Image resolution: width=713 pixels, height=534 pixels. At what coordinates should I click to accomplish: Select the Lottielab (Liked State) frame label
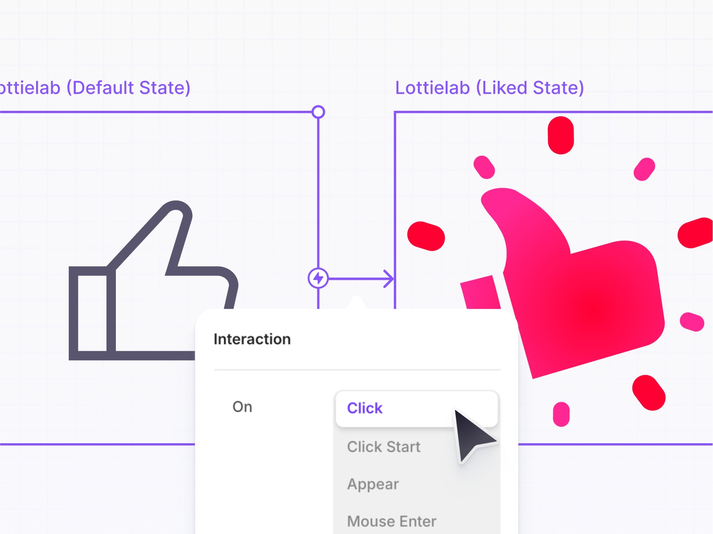(490, 88)
